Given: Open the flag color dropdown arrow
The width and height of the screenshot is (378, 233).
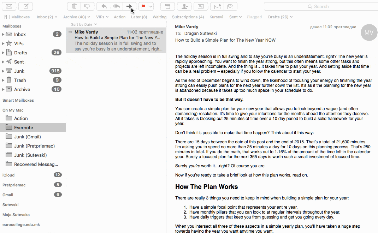Looking at the screenshot, I should click(151, 6).
